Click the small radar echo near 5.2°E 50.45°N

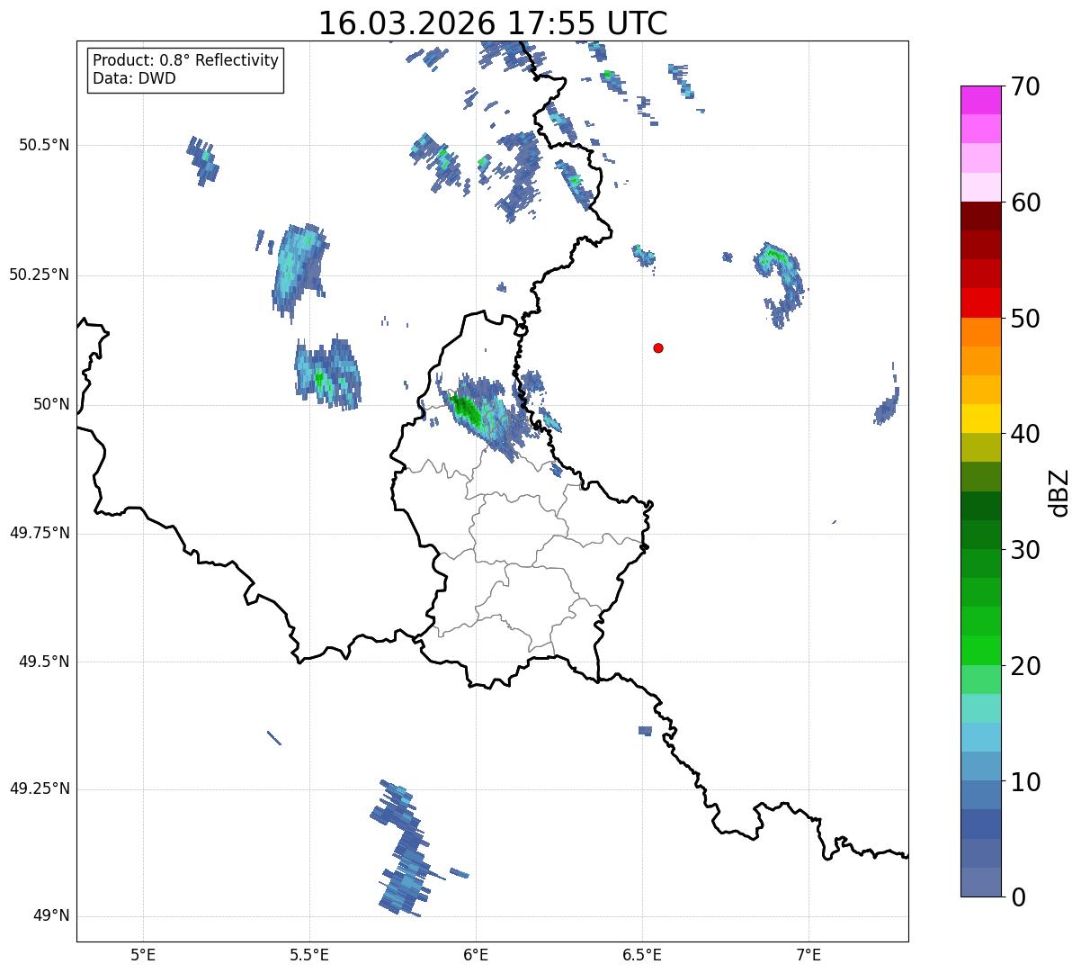pos(202,161)
